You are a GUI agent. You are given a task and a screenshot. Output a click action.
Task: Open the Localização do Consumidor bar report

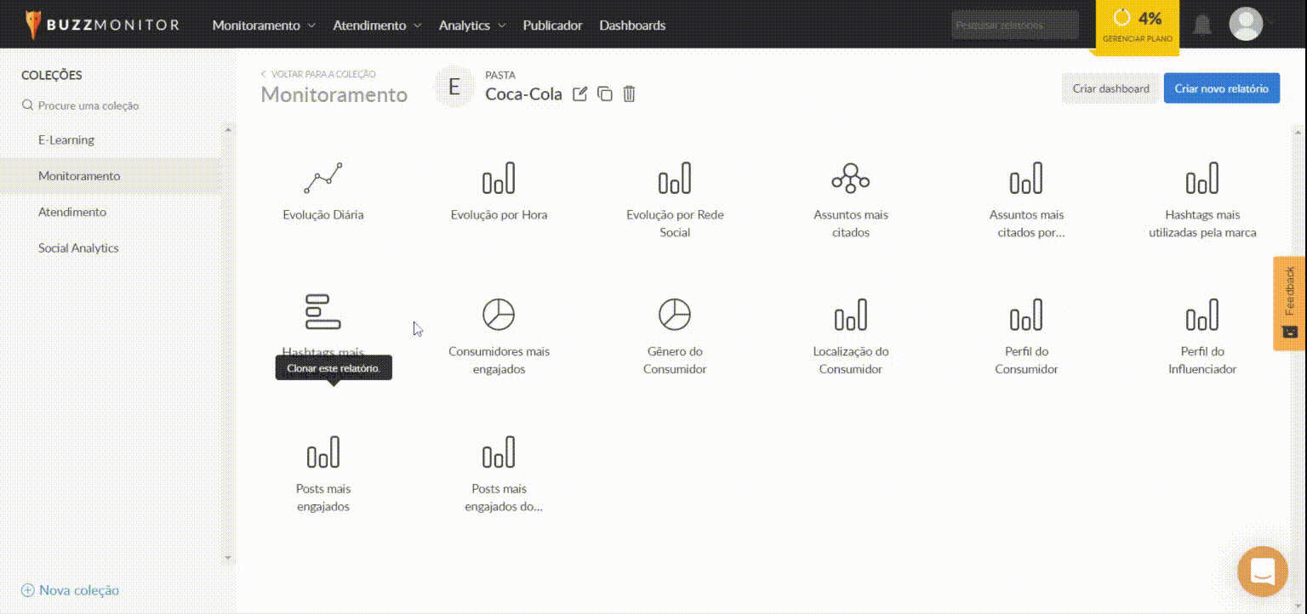(x=850, y=315)
